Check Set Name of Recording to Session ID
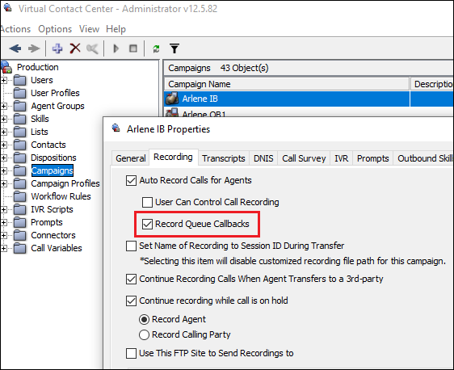This screenshot has width=454, height=370. pyautogui.click(x=131, y=246)
